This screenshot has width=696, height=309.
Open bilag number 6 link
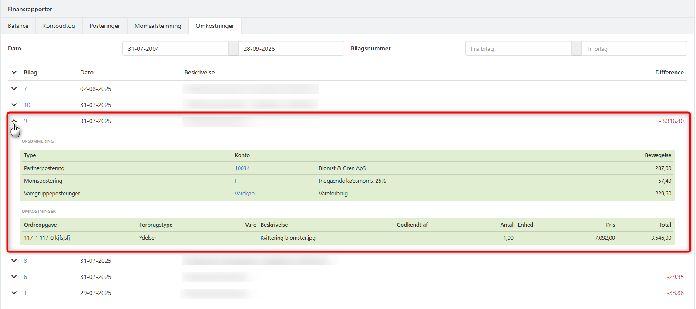pyautogui.click(x=25, y=277)
